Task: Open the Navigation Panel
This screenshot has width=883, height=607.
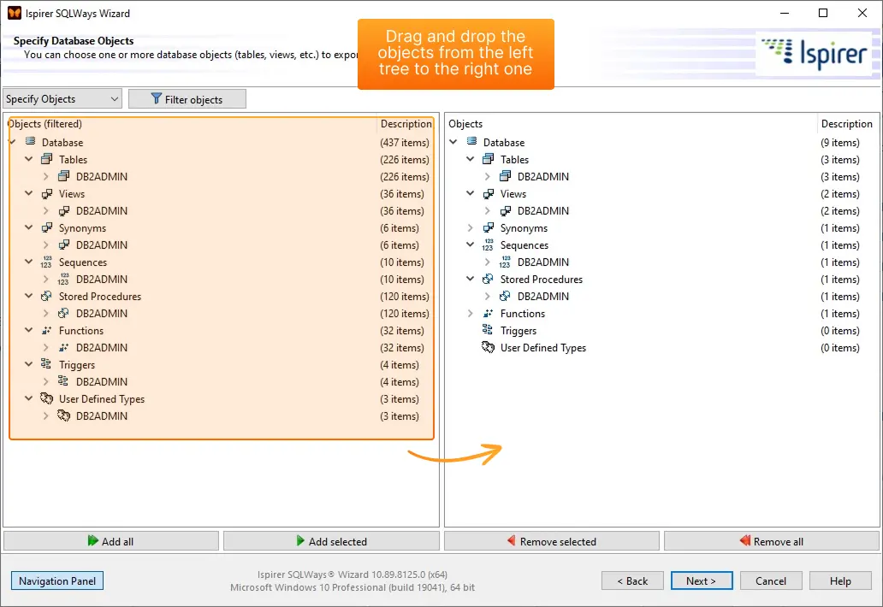Action: [x=57, y=580]
